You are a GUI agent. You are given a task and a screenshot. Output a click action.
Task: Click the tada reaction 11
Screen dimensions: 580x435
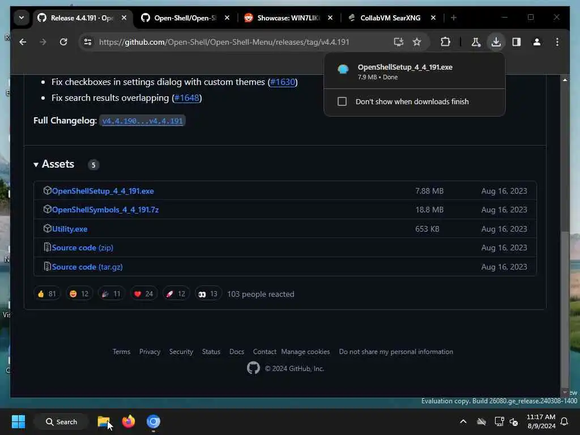tap(112, 294)
